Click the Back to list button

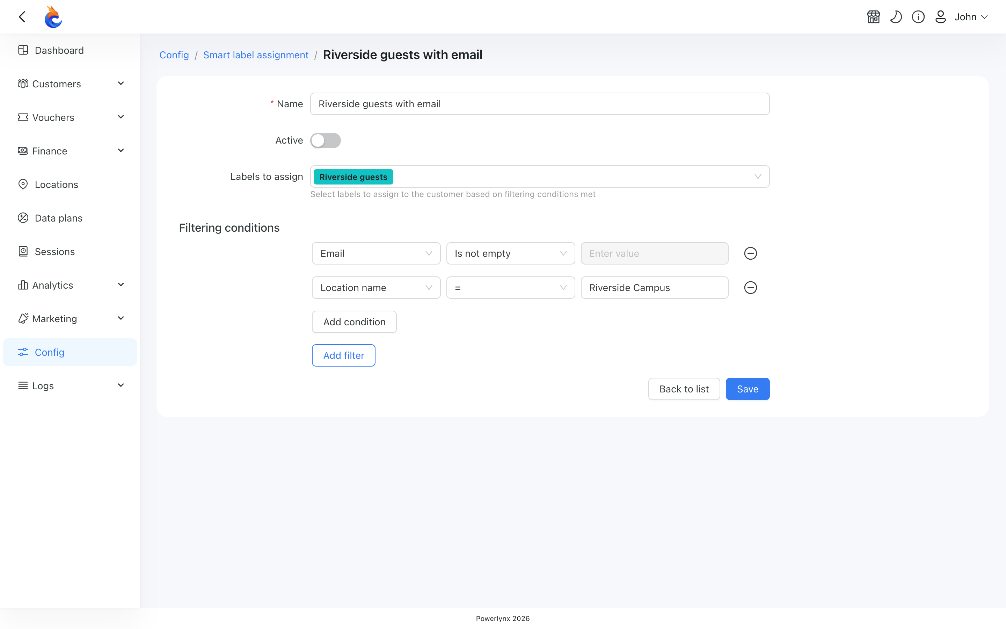coord(684,389)
